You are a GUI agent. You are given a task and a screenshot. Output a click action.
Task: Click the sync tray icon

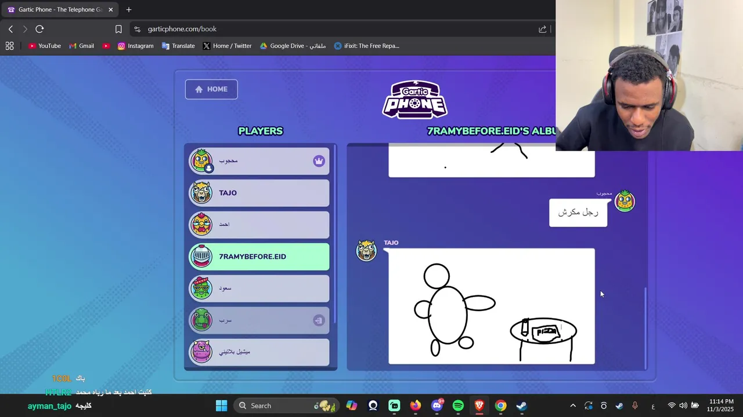coord(589,405)
